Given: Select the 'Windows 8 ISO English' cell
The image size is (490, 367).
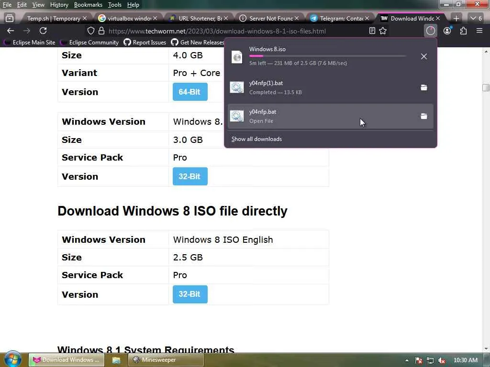Looking at the screenshot, I should coord(249,240).
